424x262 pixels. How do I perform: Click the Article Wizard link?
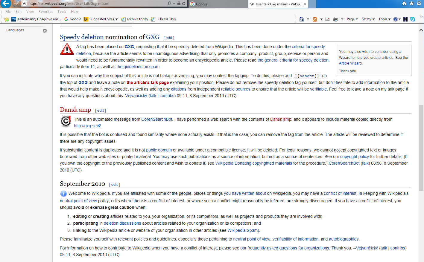click(350, 63)
